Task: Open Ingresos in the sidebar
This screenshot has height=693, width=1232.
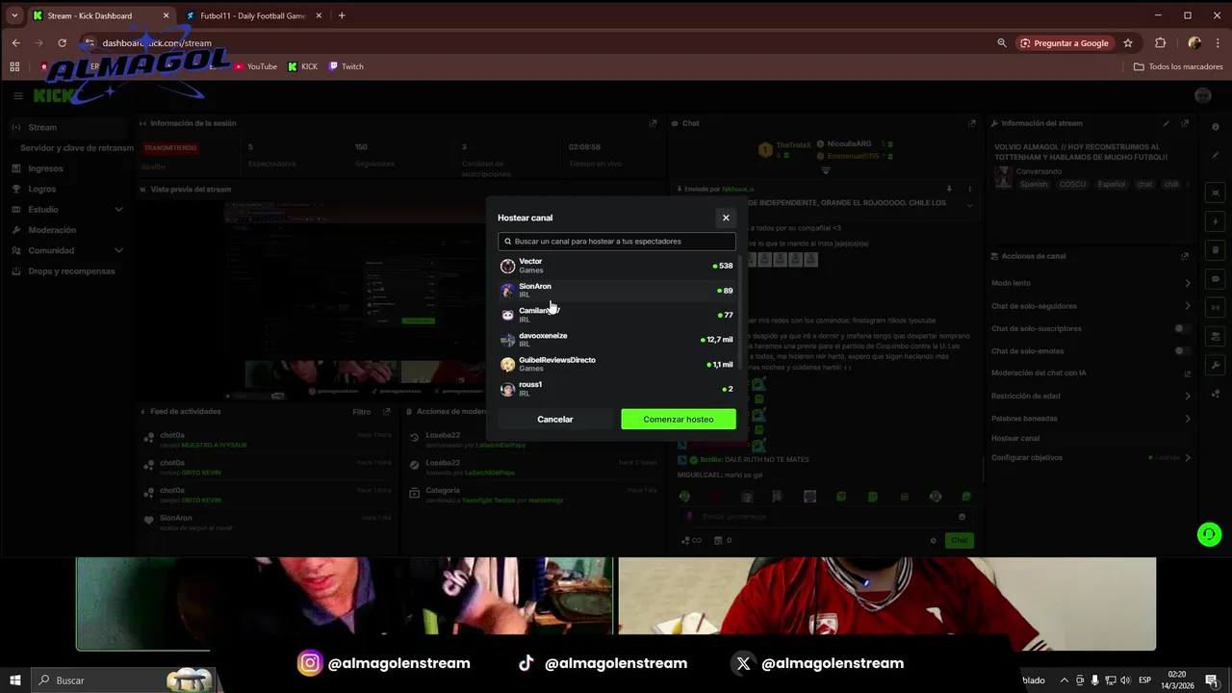Action: [x=67, y=168]
